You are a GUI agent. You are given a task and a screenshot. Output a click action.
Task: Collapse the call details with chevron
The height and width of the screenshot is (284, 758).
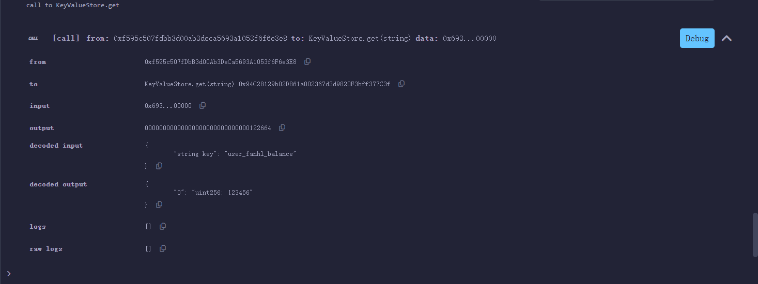pyautogui.click(x=726, y=38)
